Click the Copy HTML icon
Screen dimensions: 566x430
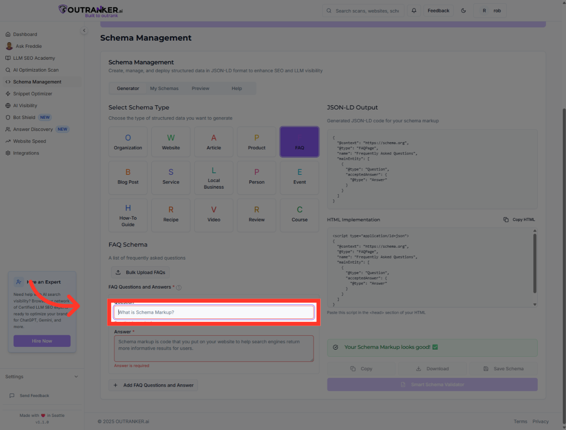tap(506, 220)
